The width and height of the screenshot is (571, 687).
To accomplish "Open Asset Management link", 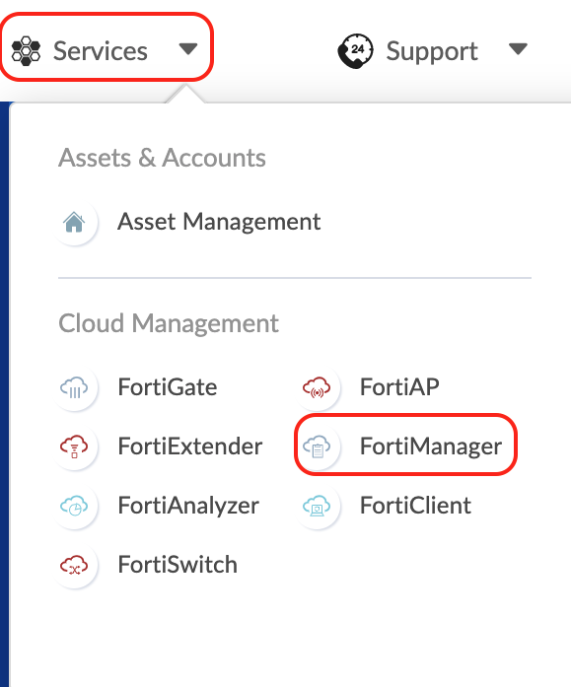I will 219,222.
